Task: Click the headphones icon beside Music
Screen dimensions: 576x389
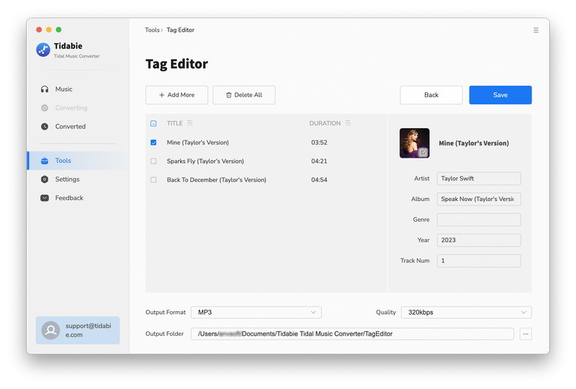Action: 45,89
